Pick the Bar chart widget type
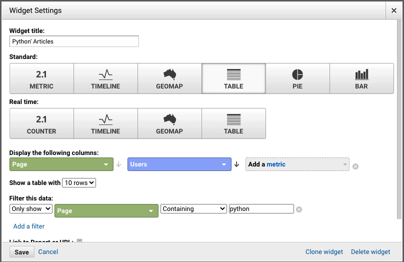Screen dimensions: 404x262 [361, 78]
